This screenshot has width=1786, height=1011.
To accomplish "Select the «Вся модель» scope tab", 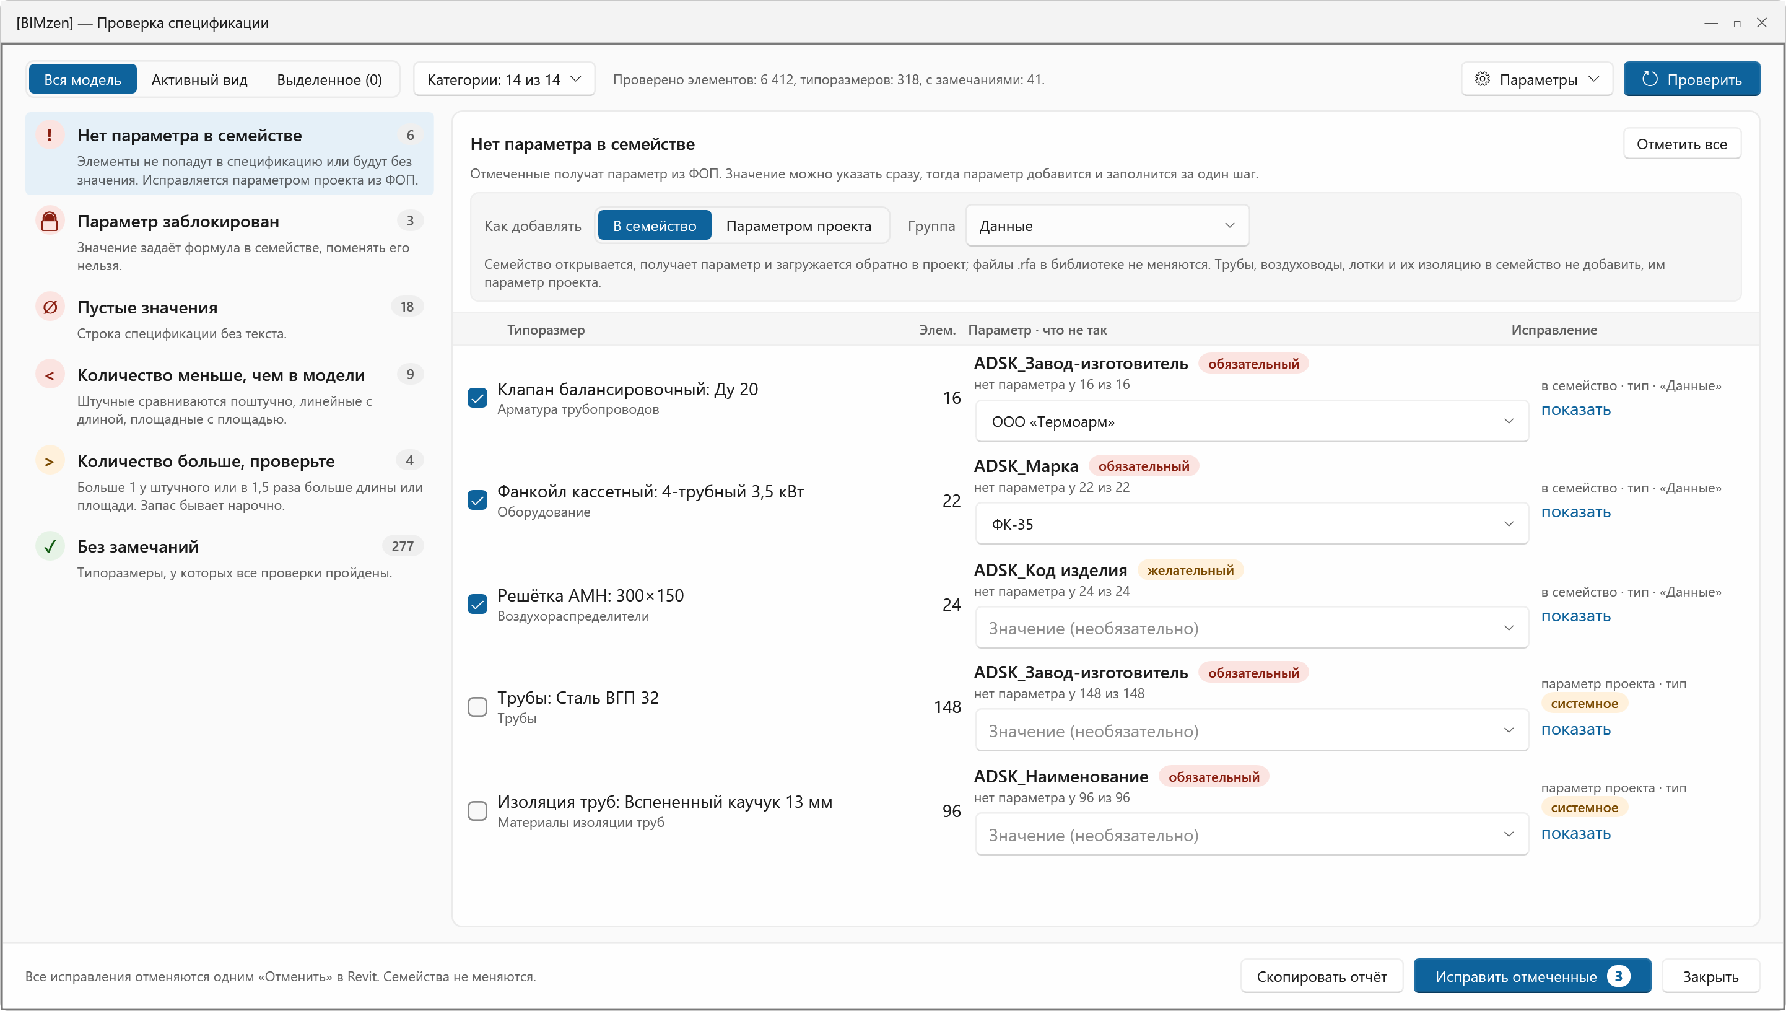I will tap(82, 79).
